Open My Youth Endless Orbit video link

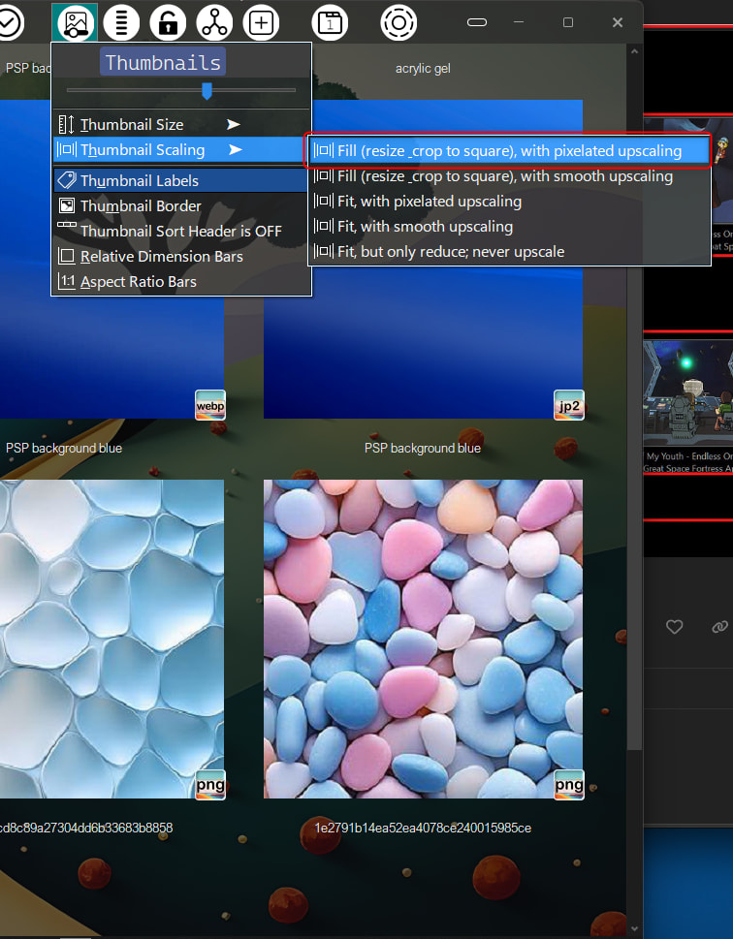[x=688, y=461]
